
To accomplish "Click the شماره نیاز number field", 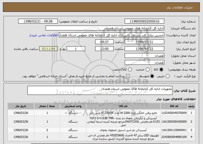I will (x=144, y=21).
